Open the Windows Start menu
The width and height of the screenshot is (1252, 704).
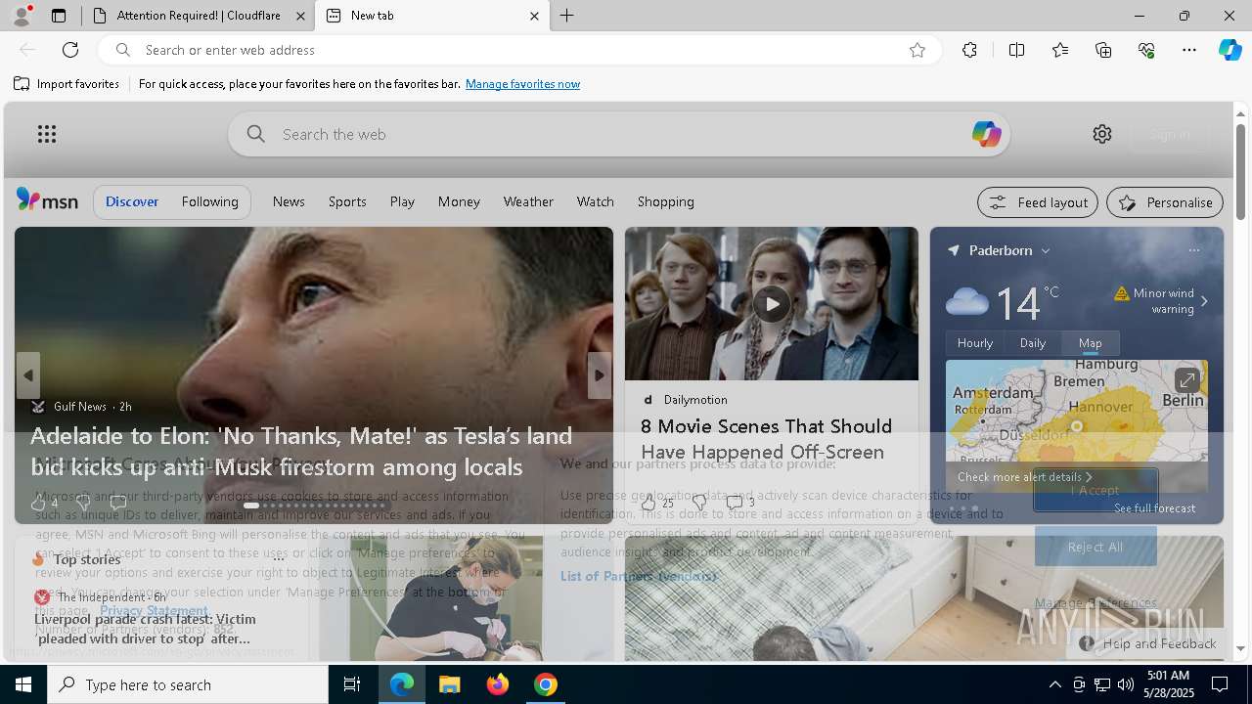click(x=23, y=684)
